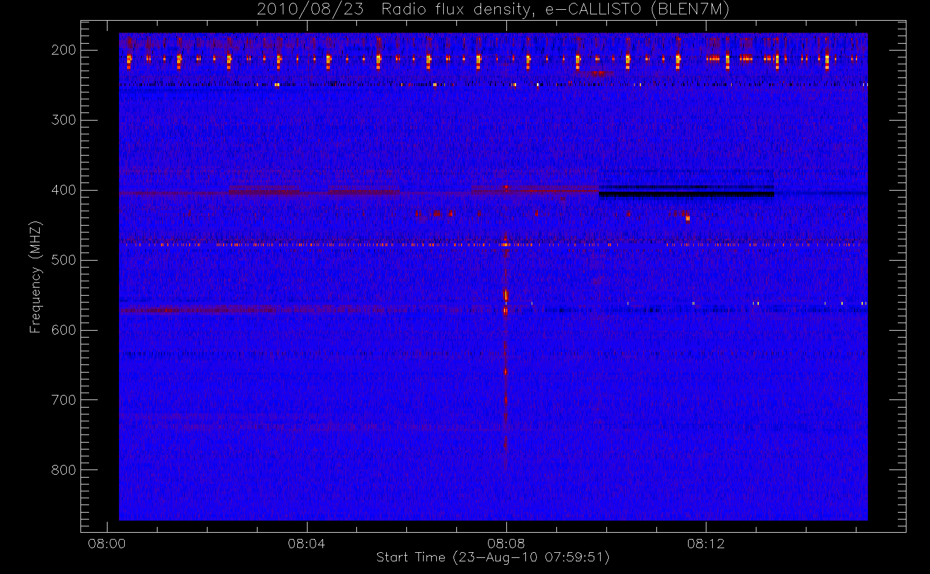Click the plot title 'Radio flux density, e-CALLISTO (BLEN7M)'
Screen dimensions: 930x574
click(x=555, y=9)
